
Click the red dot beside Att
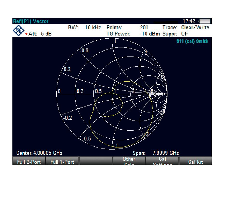26,34
